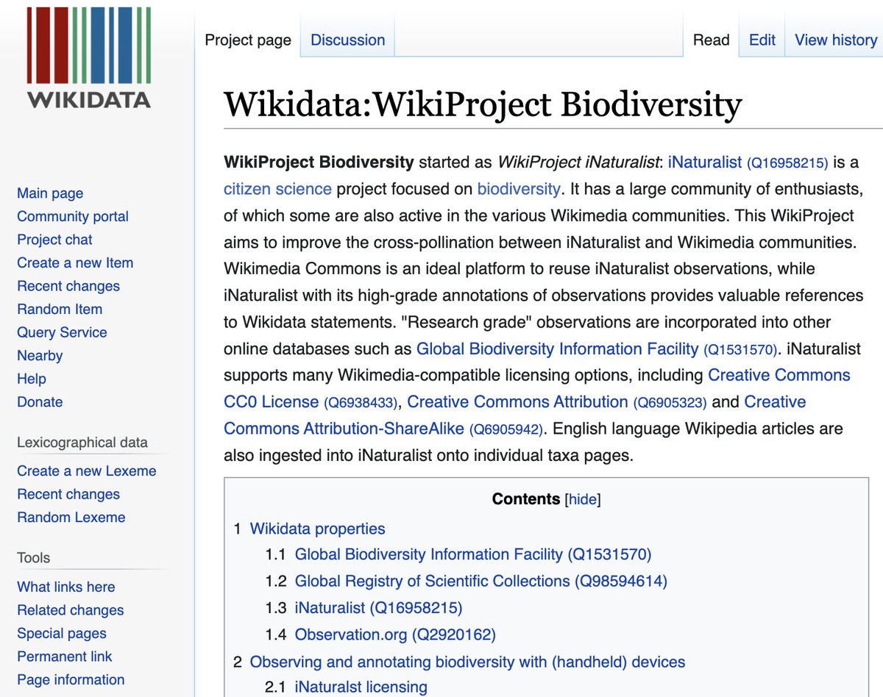The width and height of the screenshot is (883, 697).
Task: Jump to 1.4 Observation.org section
Action: [395, 634]
